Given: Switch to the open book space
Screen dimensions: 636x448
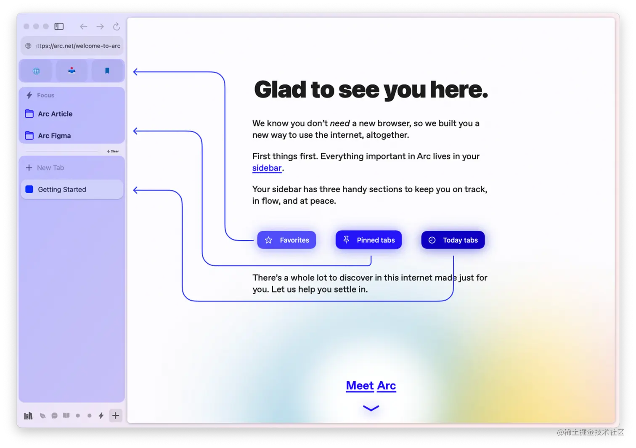Looking at the screenshot, I should [x=66, y=416].
